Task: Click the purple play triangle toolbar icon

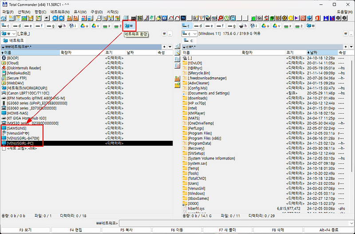Action: pos(296,18)
